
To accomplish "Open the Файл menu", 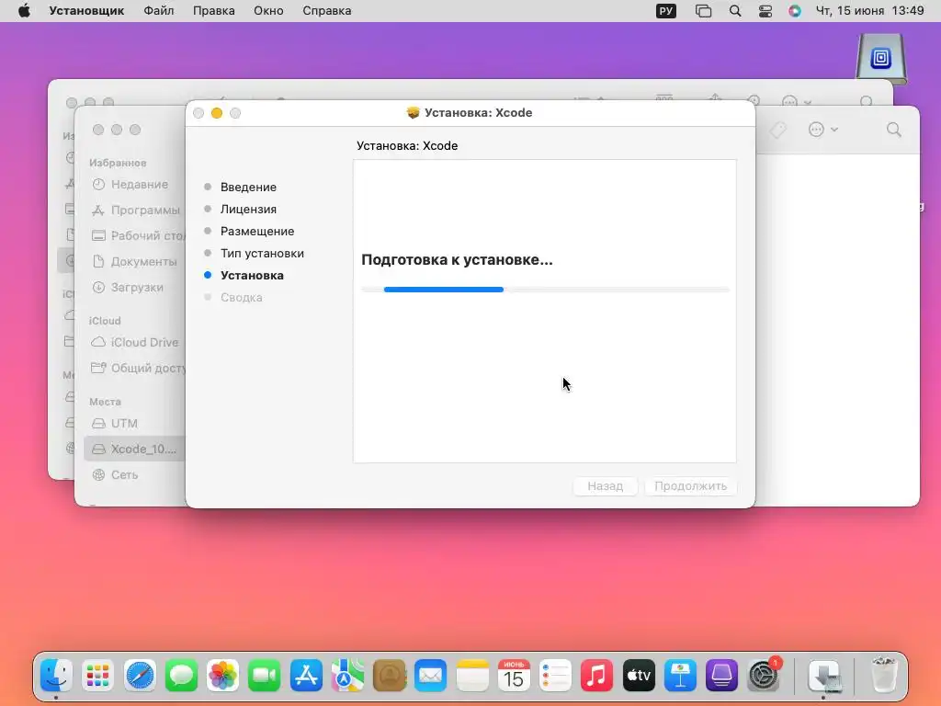I will (x=158, y=11).
